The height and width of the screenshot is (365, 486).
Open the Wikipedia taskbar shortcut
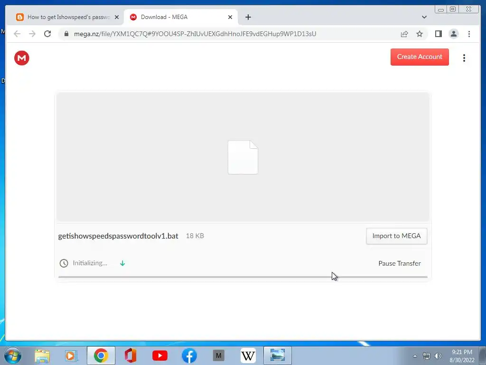(248, 355)
